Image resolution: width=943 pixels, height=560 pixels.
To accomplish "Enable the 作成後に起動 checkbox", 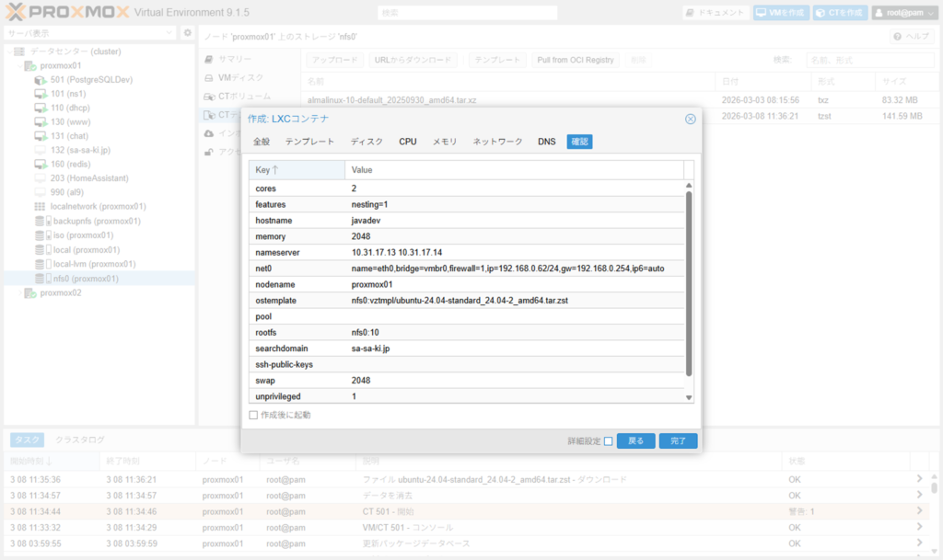I will 254,416.
